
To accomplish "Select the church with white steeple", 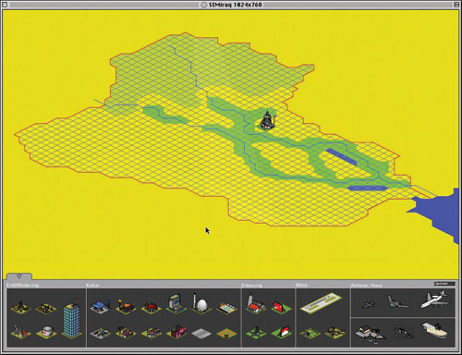I will [x=256, y=303].
